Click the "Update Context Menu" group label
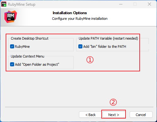157x122 pixels. [x=27, y=56]
